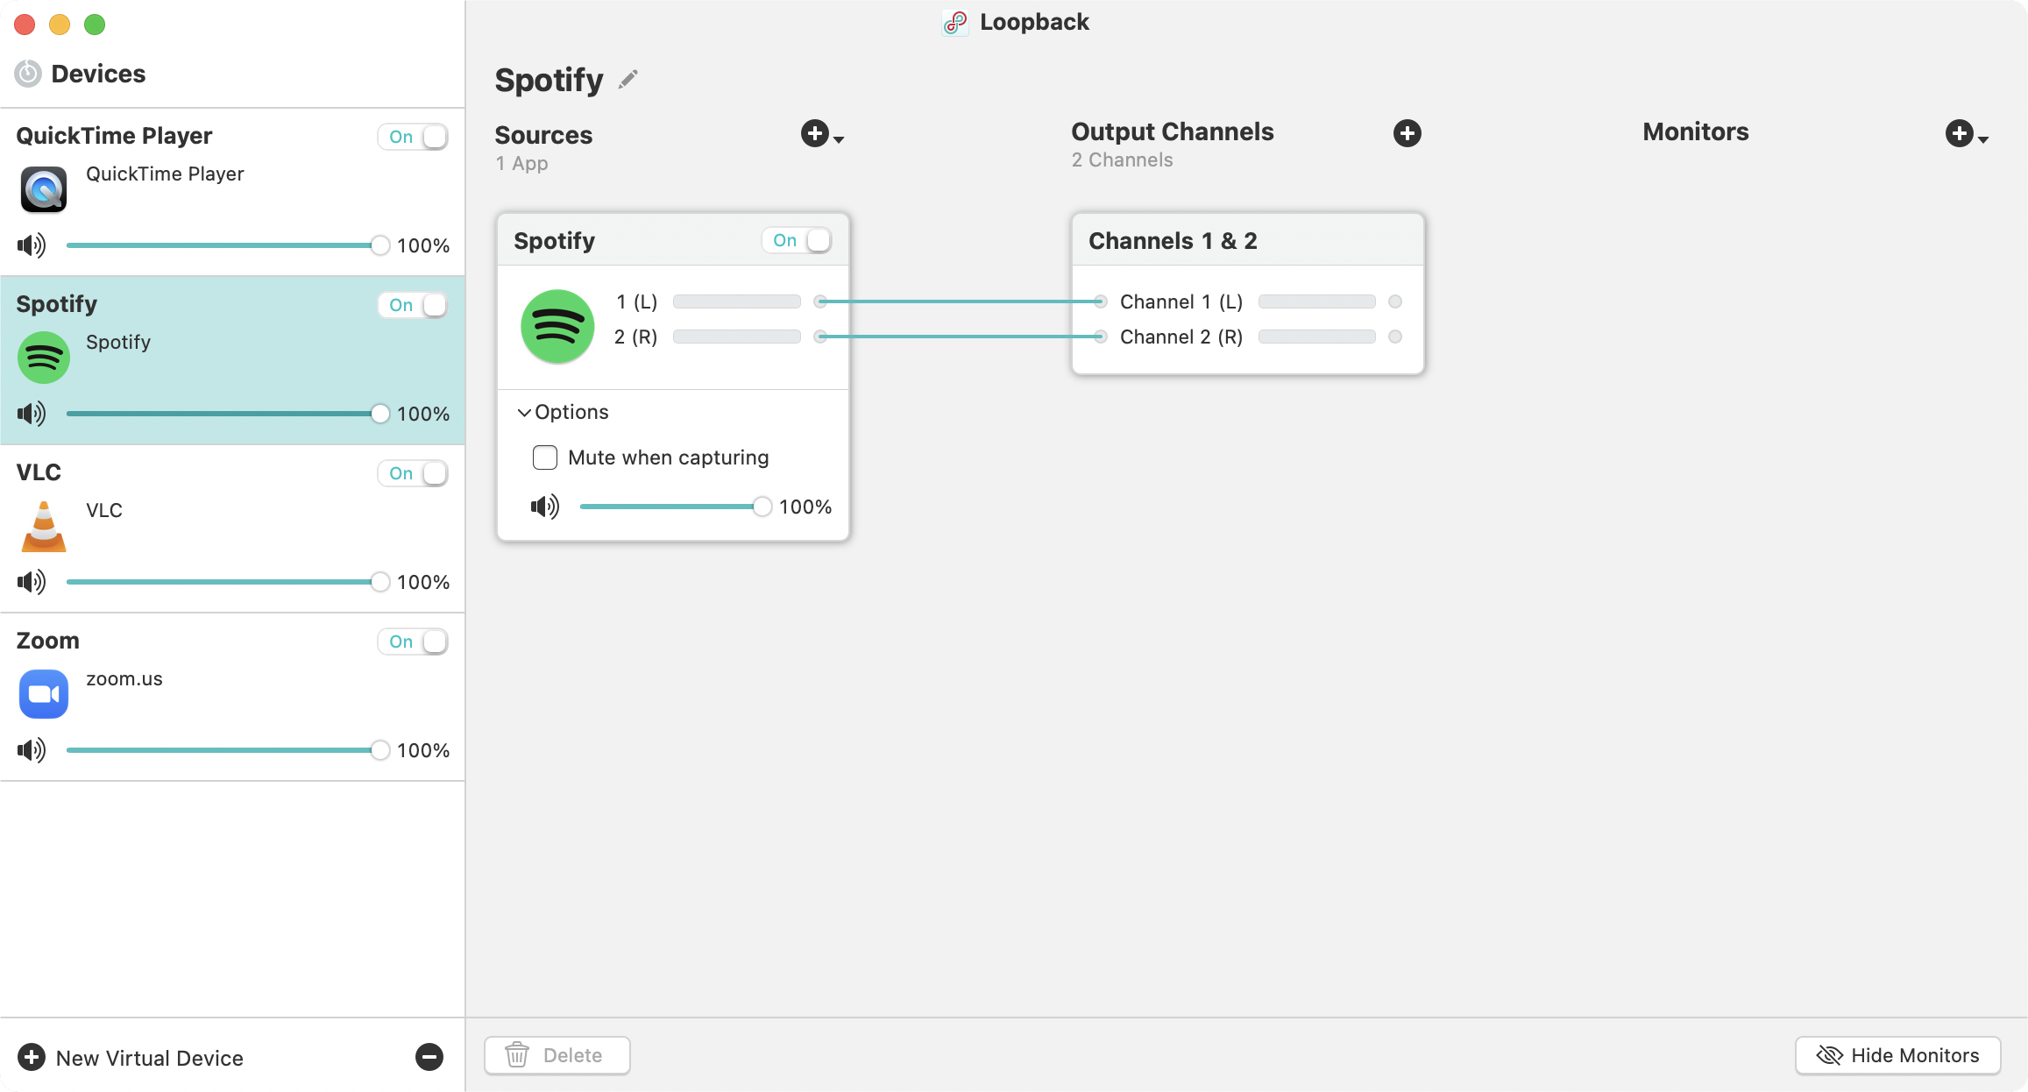Screen dimensions: 2028x1092
Task: Click the speaker icon in Spotify source options
Action: click(x=544, y=507)
